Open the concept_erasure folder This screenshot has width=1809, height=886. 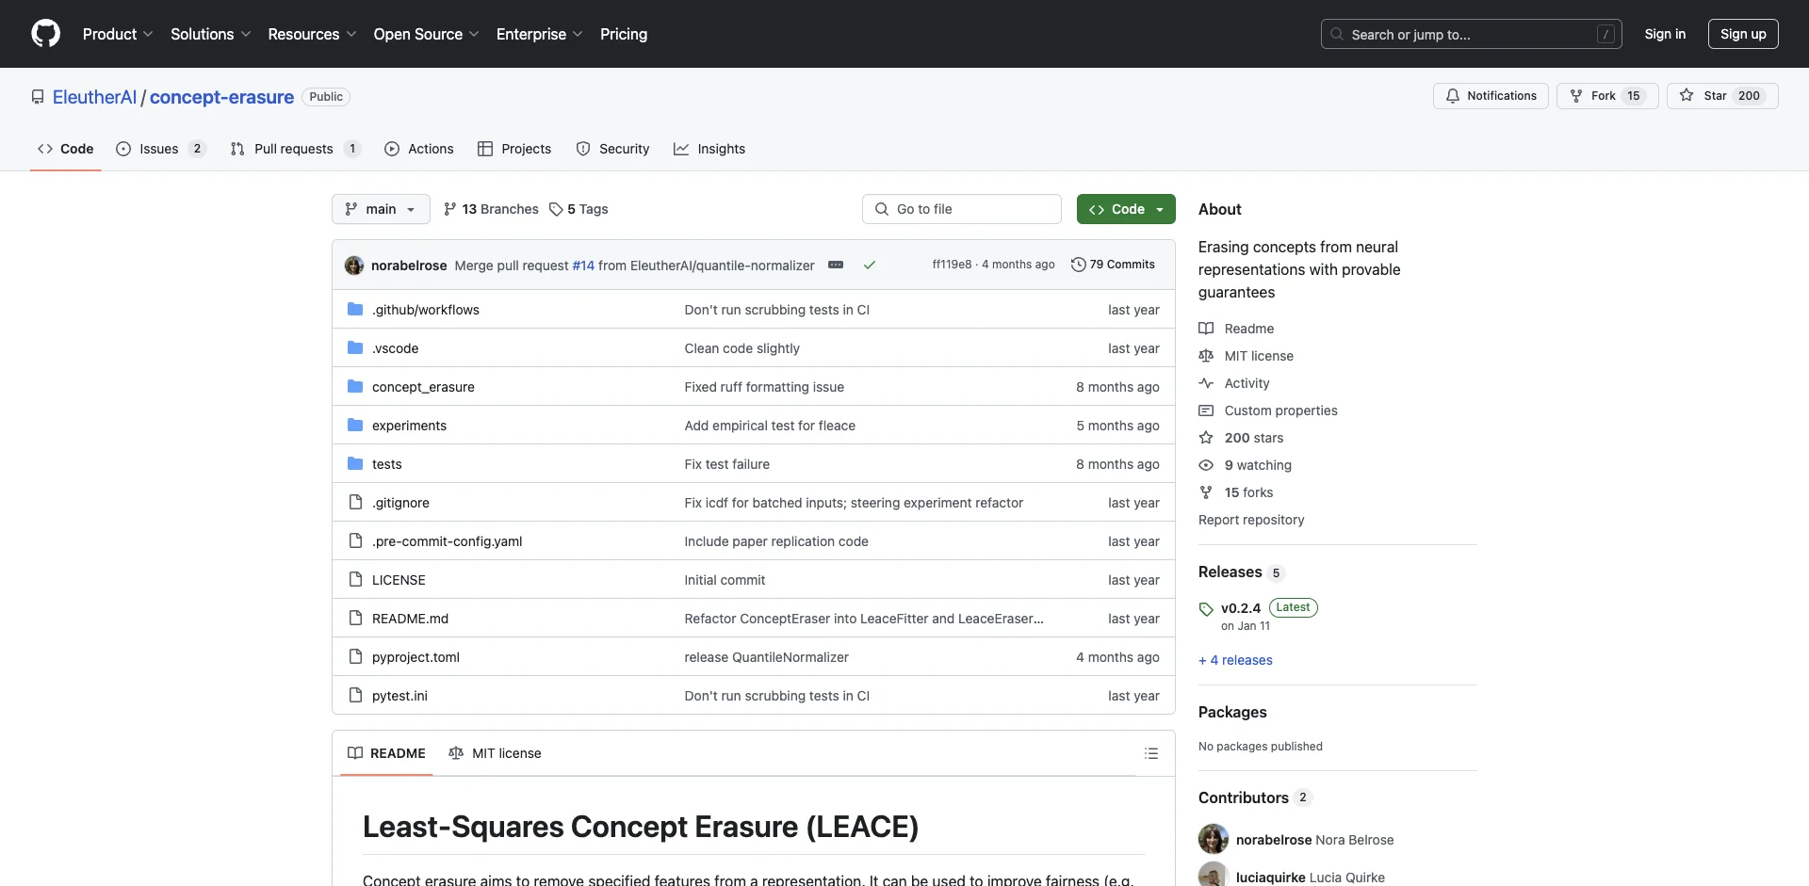pos(423,387)
